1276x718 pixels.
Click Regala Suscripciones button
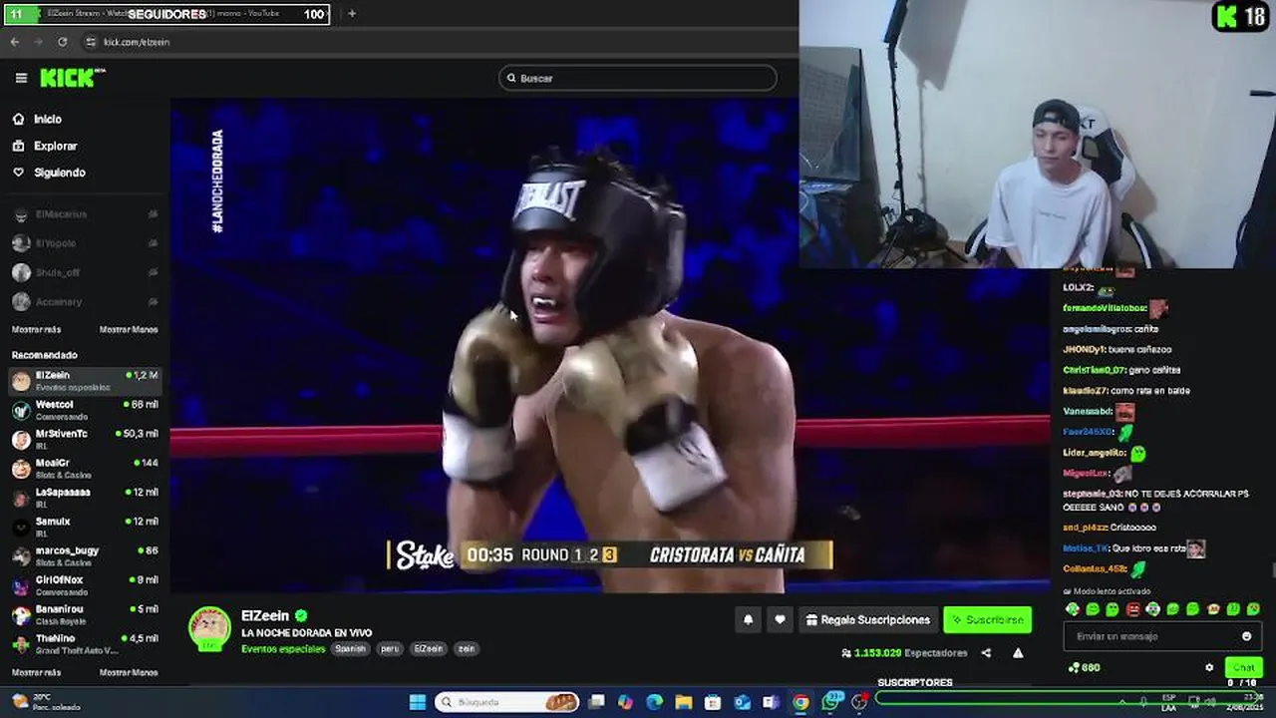(x=867, y=619)
